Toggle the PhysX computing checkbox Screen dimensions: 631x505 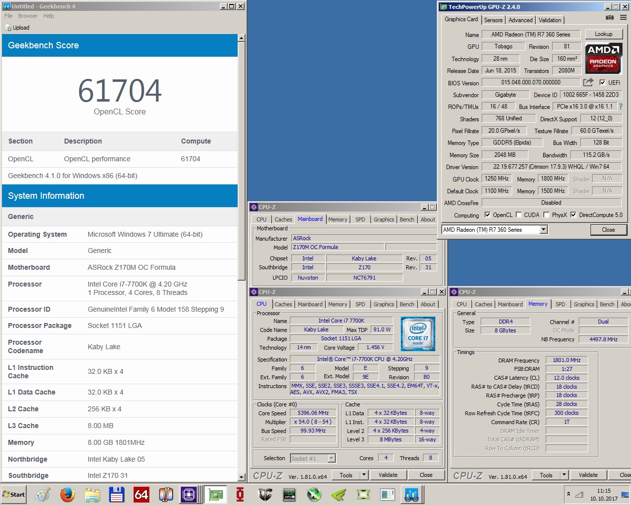point(546,215)
